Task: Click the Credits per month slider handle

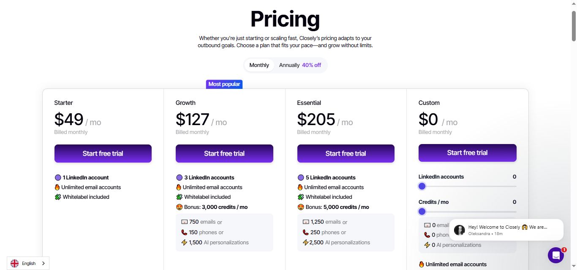Action: click(422, 211)
